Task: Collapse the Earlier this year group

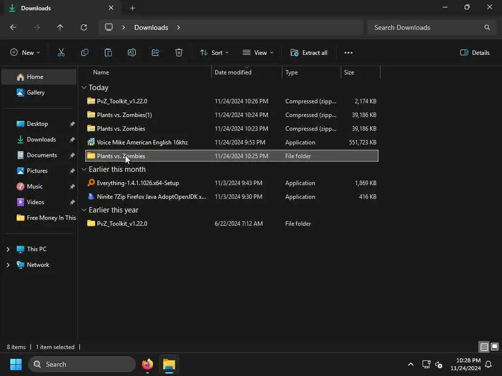Action: [84, 210]
